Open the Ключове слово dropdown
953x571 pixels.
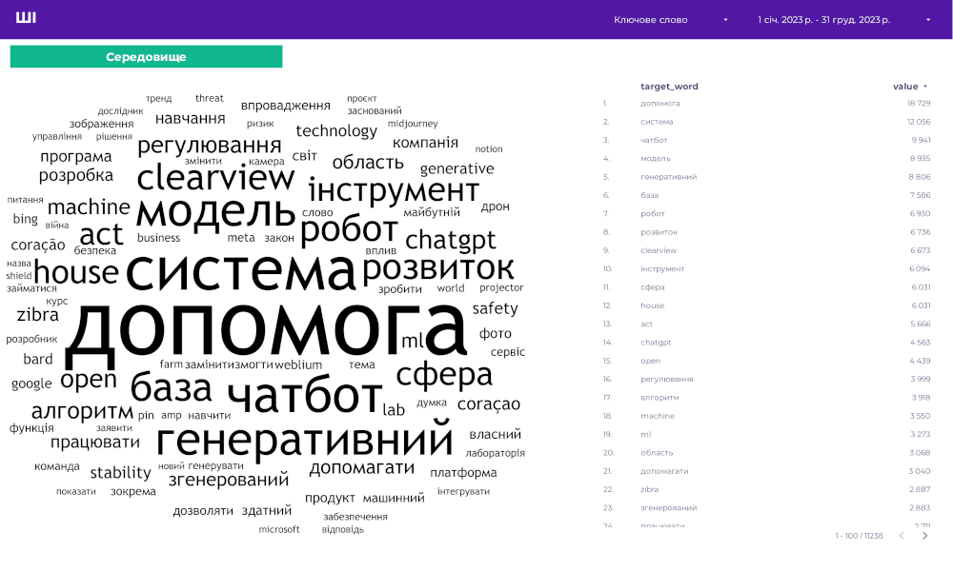(x=671, y=19)
